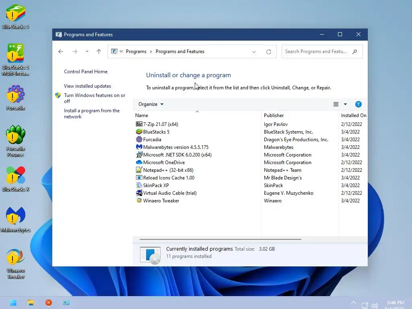Click Furcadia icon in program list
The image size is (412, 309).
coord(139,139)
